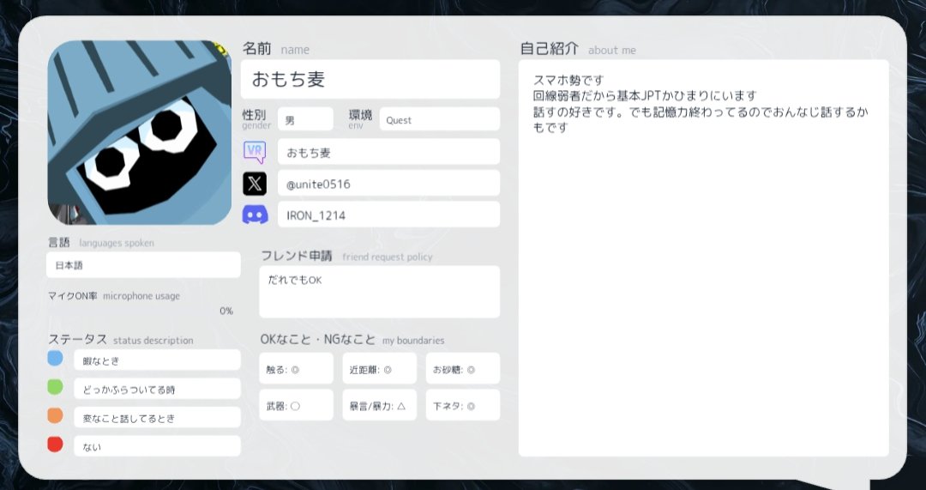Viewport: 926px width, 490px height.
Task: Select the green status color dot
Action: click(x=55, y=387)
